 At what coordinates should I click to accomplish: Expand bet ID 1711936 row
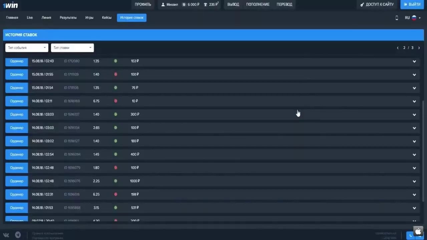tap(414, 88)
